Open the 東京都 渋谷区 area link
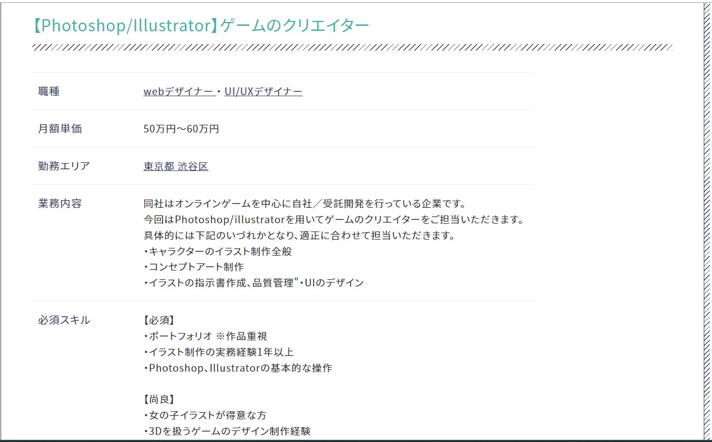This screenshot has width=712, height=442. (x=176, y=166)
